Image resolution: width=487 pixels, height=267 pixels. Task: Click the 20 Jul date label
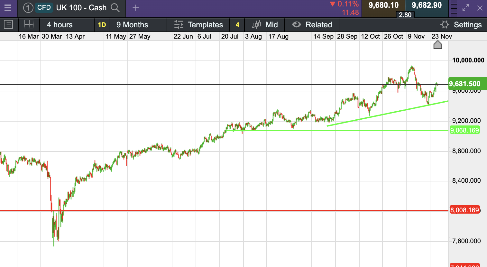[230, 36]
